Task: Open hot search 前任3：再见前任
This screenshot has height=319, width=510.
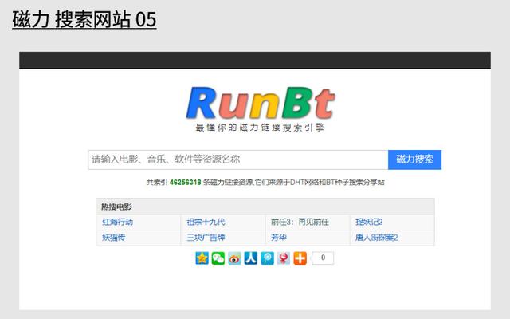Action: pos(300,222)
